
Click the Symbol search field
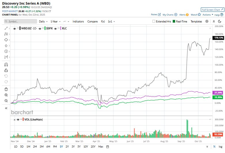tap(20, 21)
